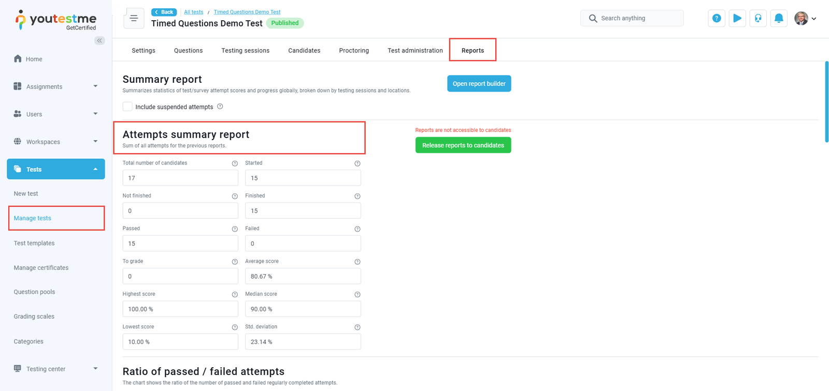Open the user profile dropdown arrow
829x391 pixels.
[813, 19]
